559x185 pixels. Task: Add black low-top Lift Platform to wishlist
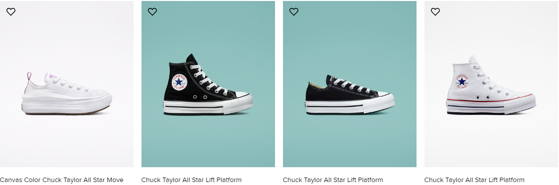click(x=294, y=12)
